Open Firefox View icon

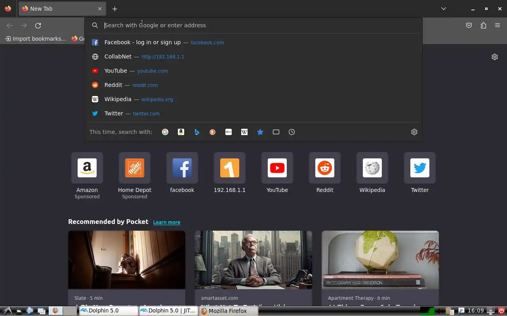point(8,9)
